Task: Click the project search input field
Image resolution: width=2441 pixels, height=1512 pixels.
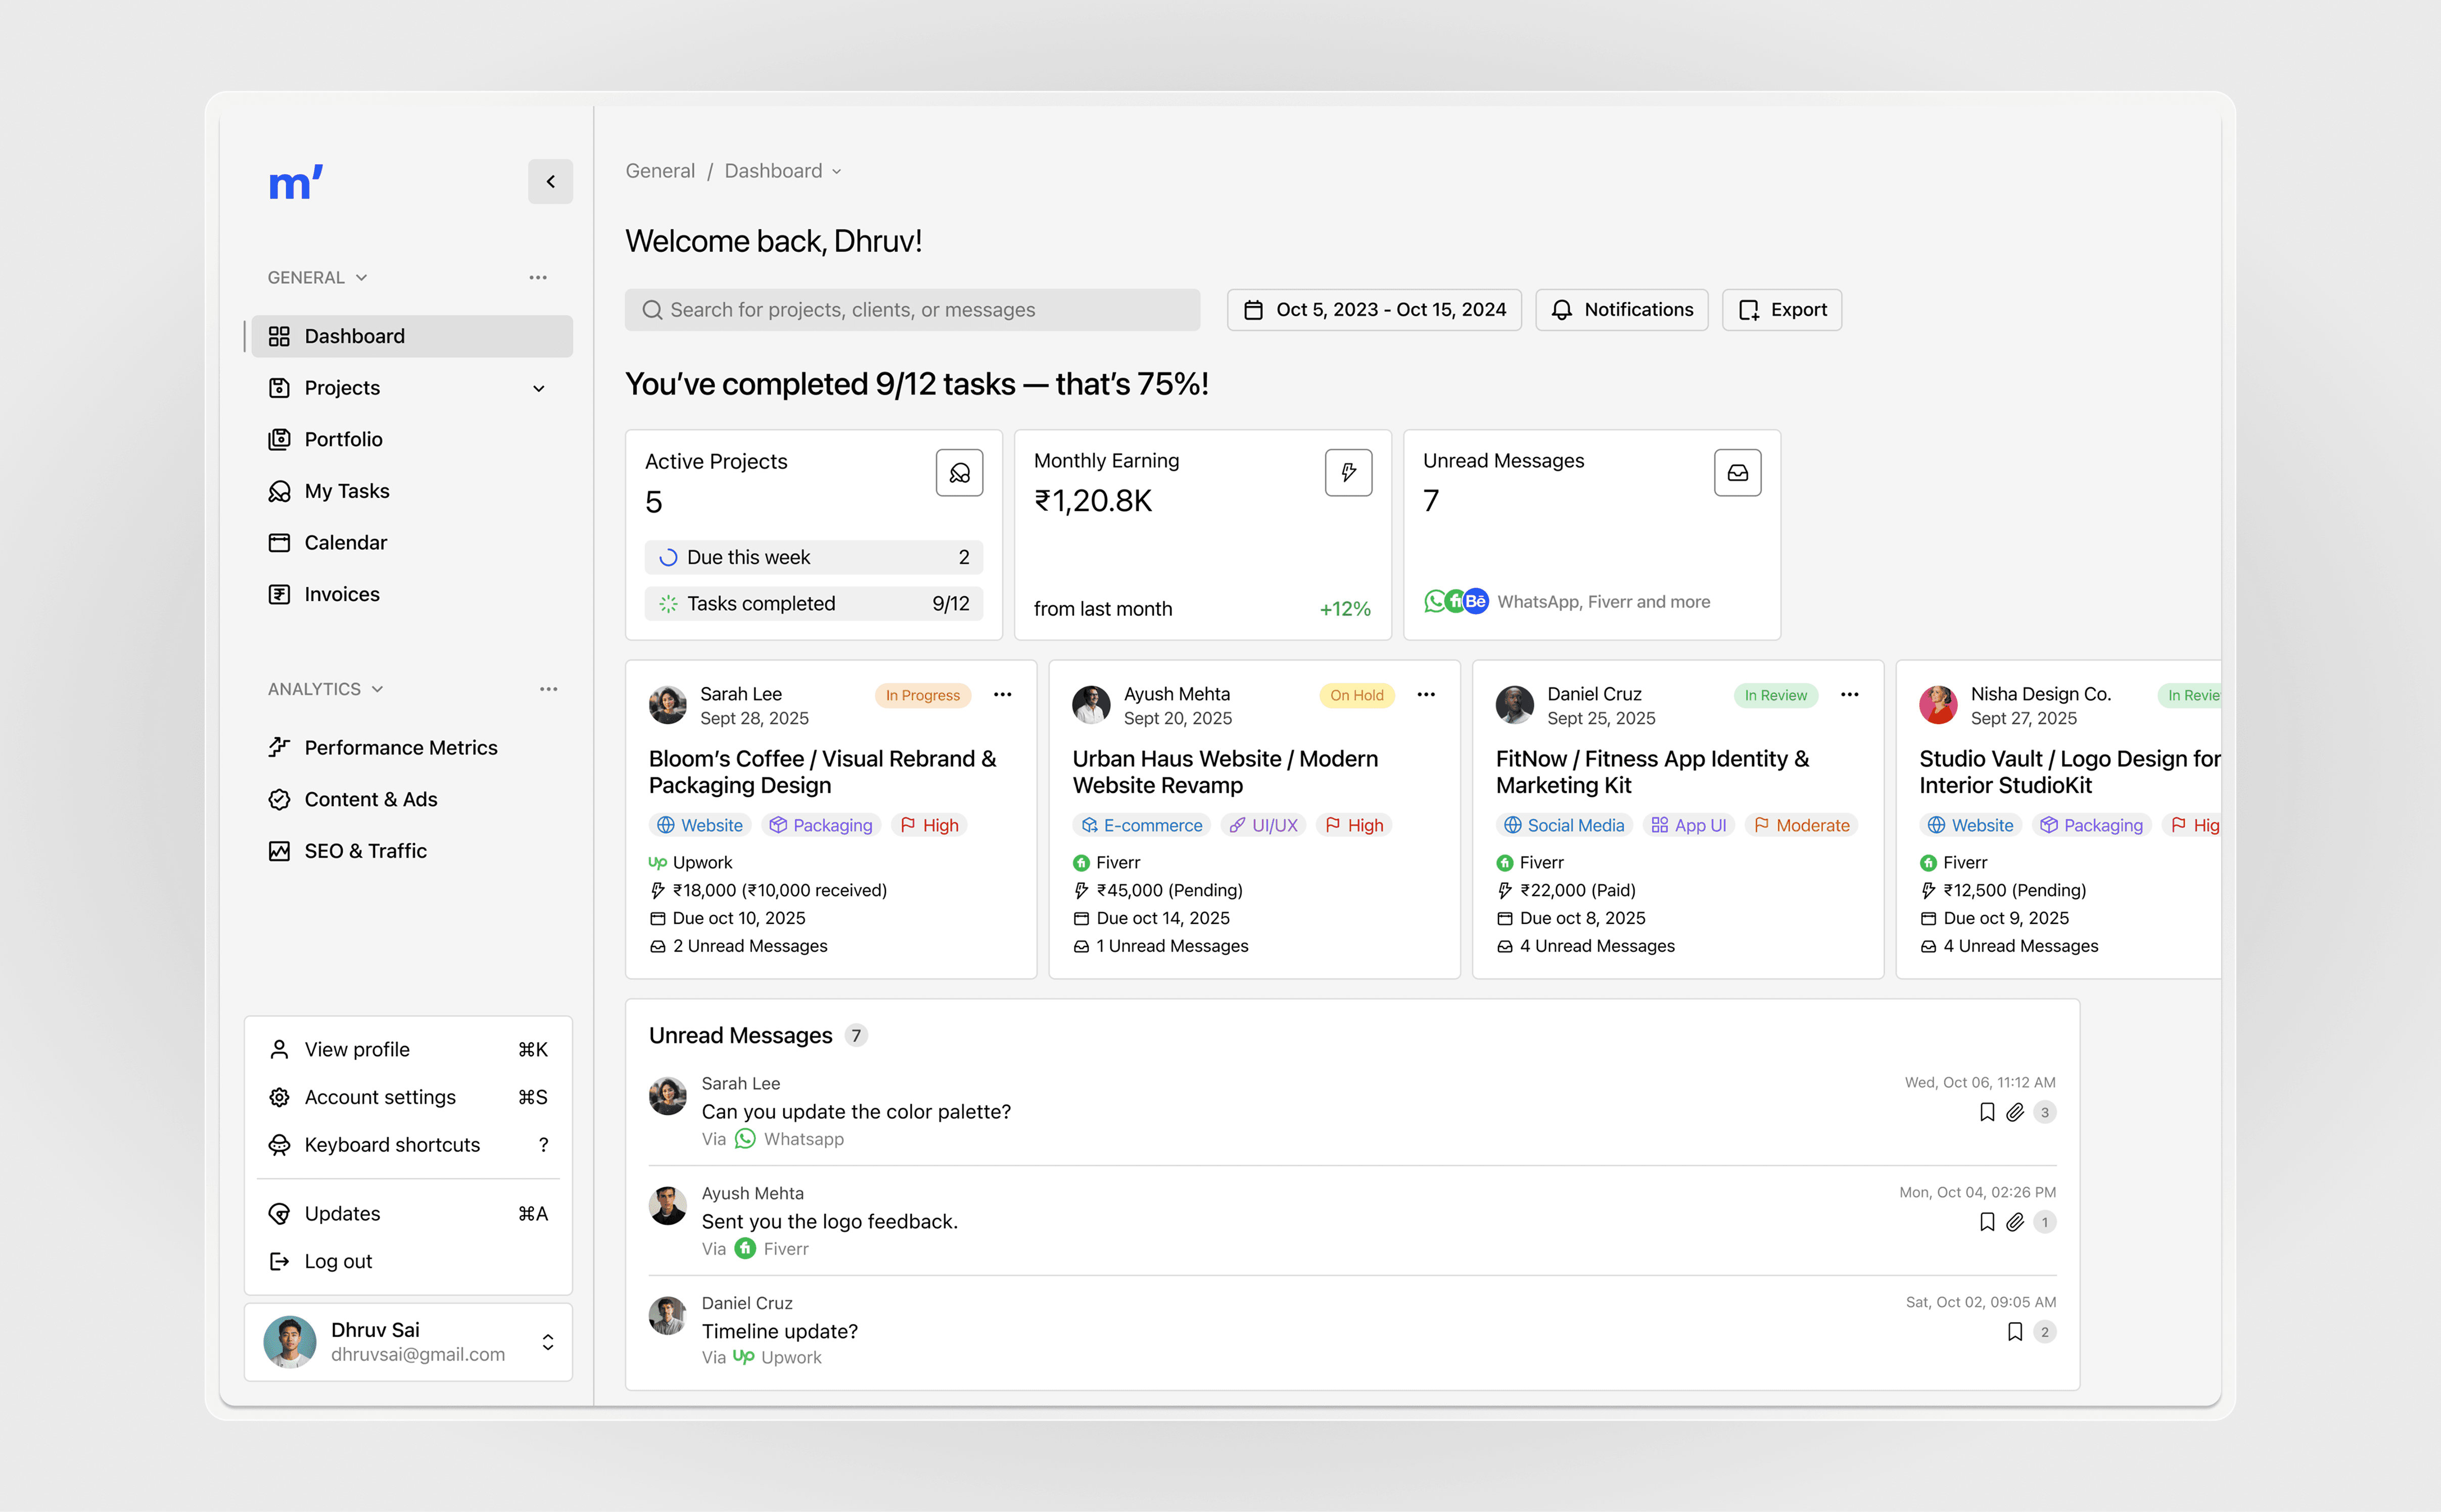Action: click(912, 310)
